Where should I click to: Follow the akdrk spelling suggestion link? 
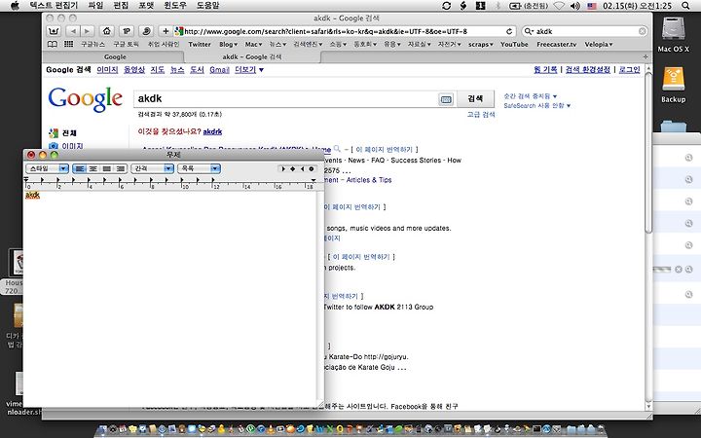pos(212,131)
